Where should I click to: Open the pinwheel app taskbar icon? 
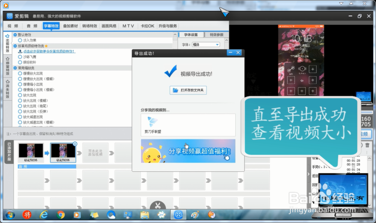(161, 215)
